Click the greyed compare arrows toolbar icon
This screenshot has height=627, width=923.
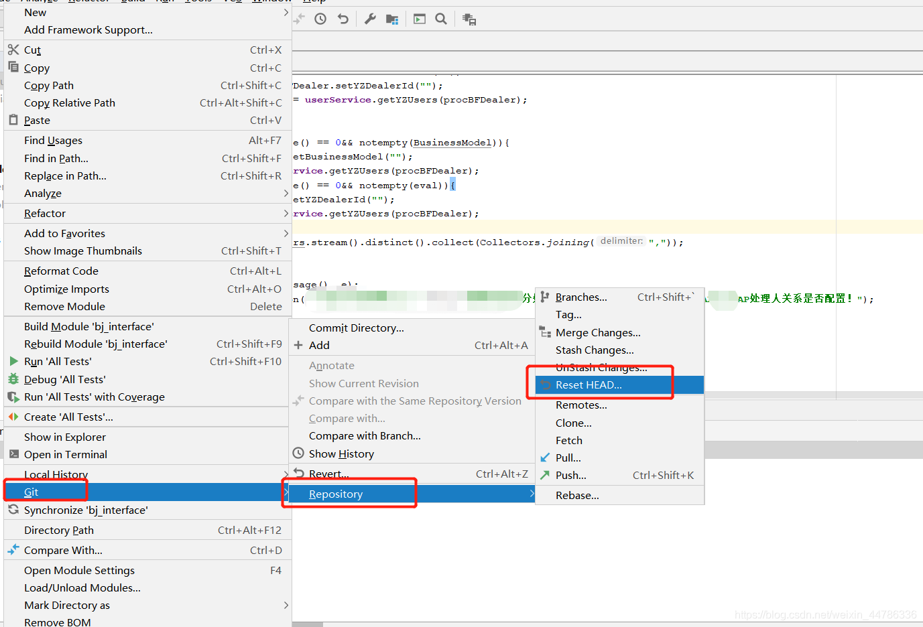point(299,19)
